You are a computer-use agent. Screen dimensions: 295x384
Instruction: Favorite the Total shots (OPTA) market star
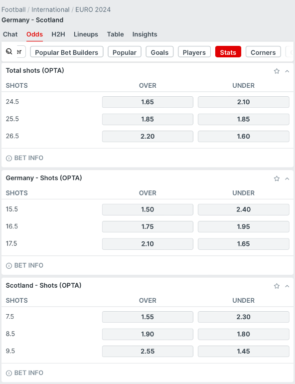pyautogui.click(x=277, y=71)
